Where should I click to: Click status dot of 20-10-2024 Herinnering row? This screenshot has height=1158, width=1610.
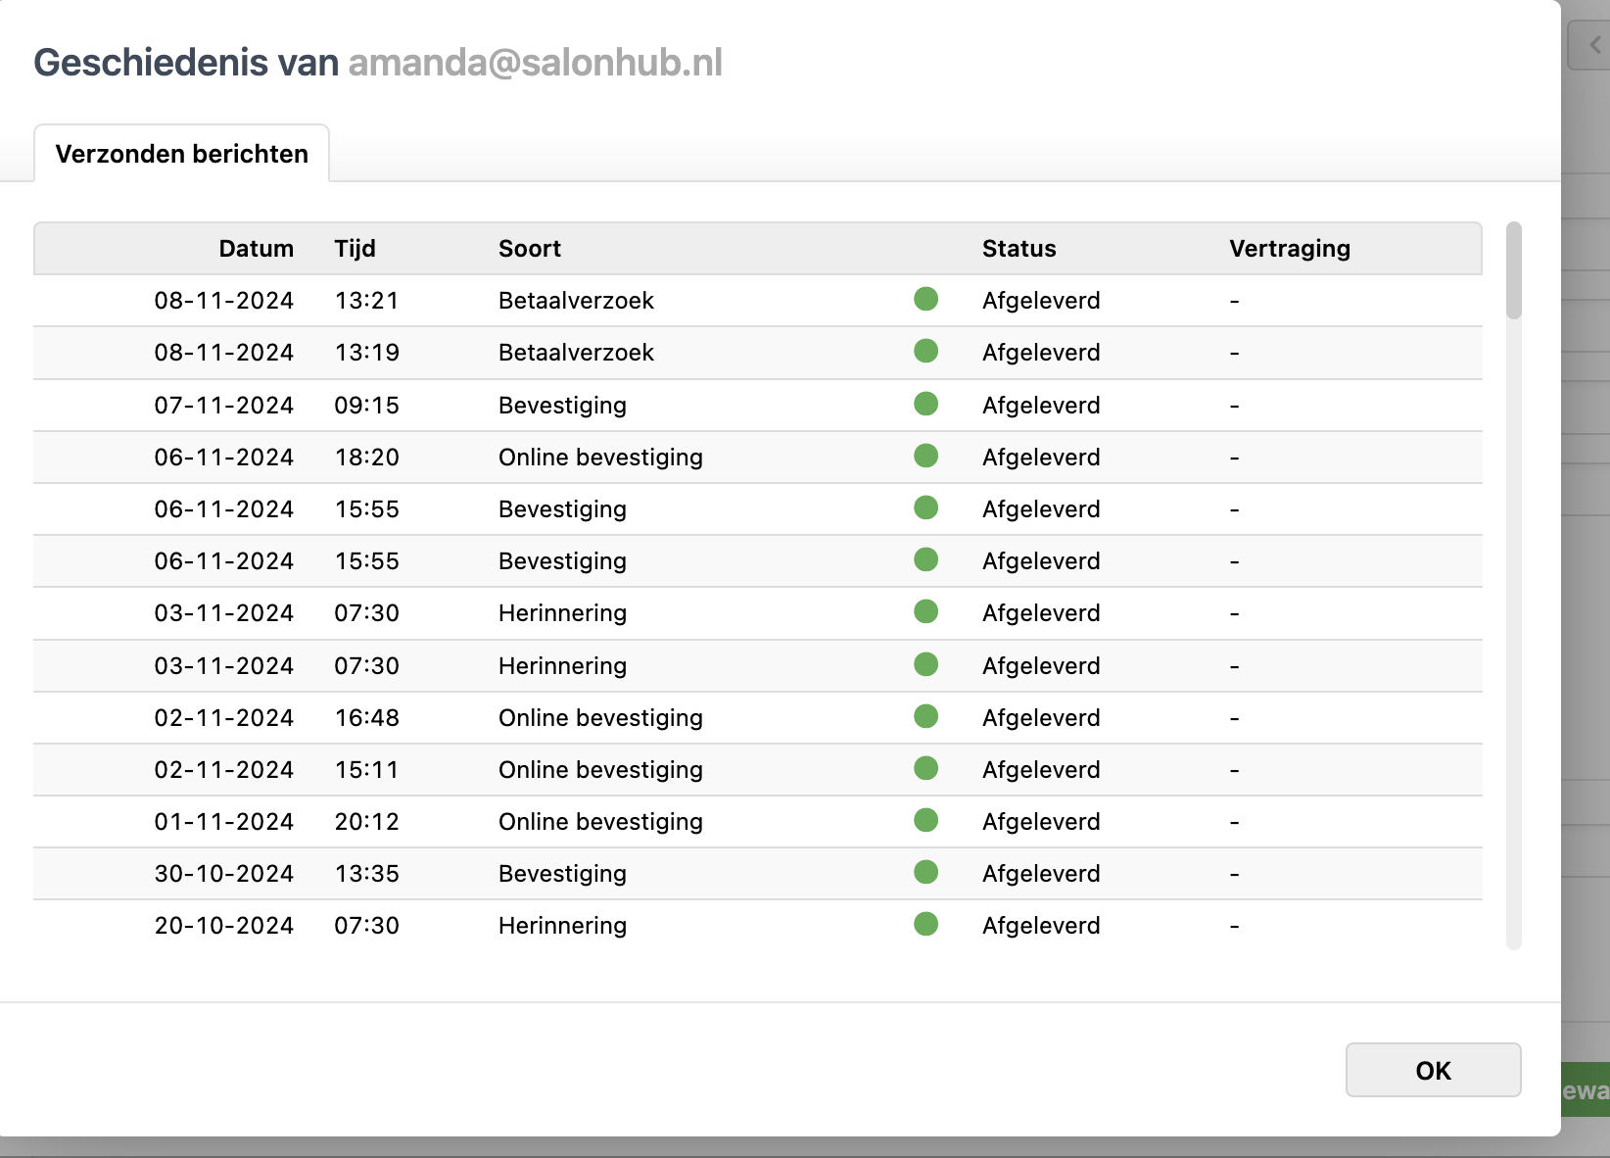(x=925, y=924)
